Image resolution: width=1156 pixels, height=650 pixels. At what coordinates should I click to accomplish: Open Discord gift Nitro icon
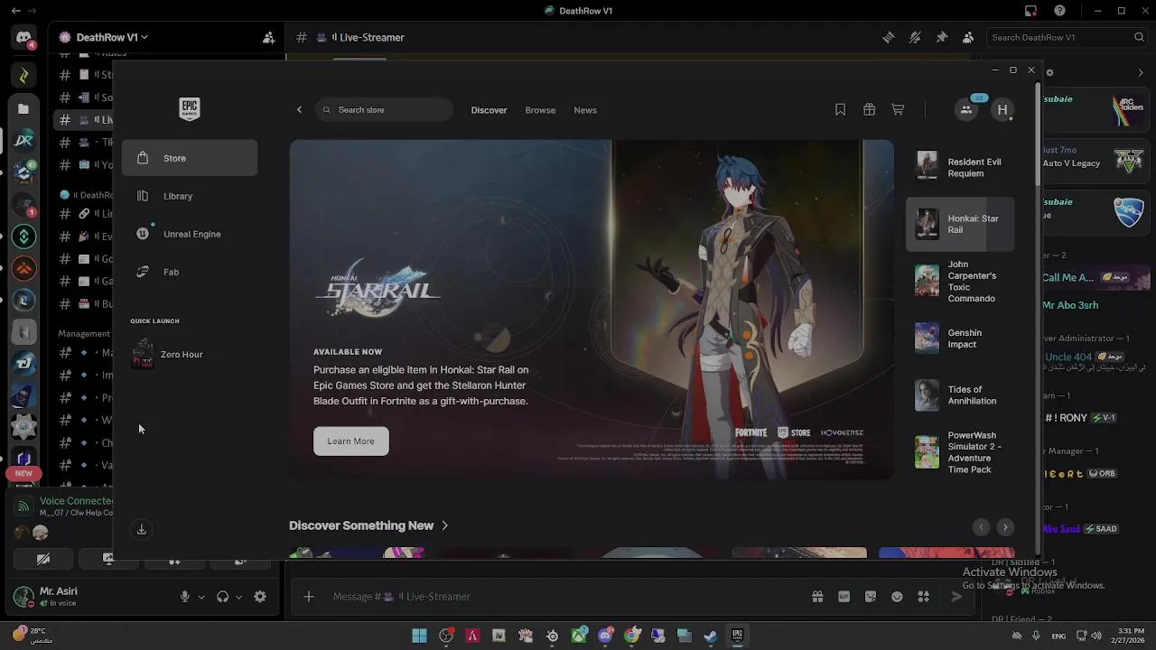coord(817,597)
